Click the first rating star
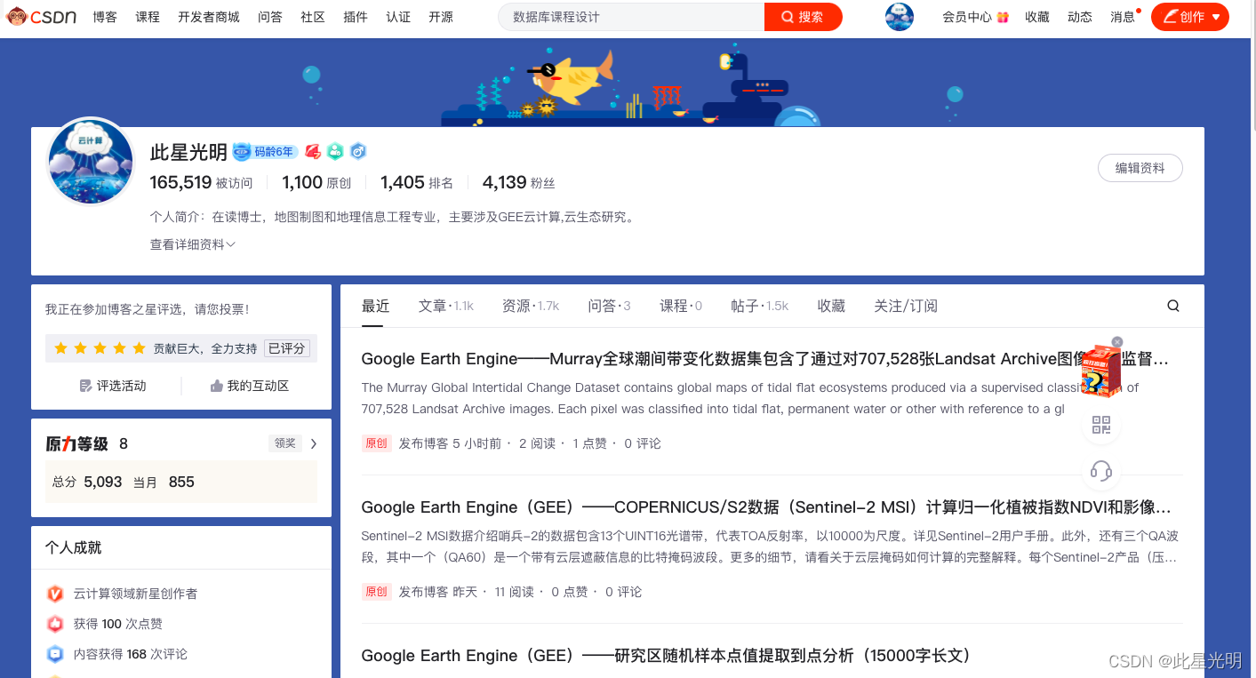The width and height of the screenshot is (1256, 678). pos(60,348)
